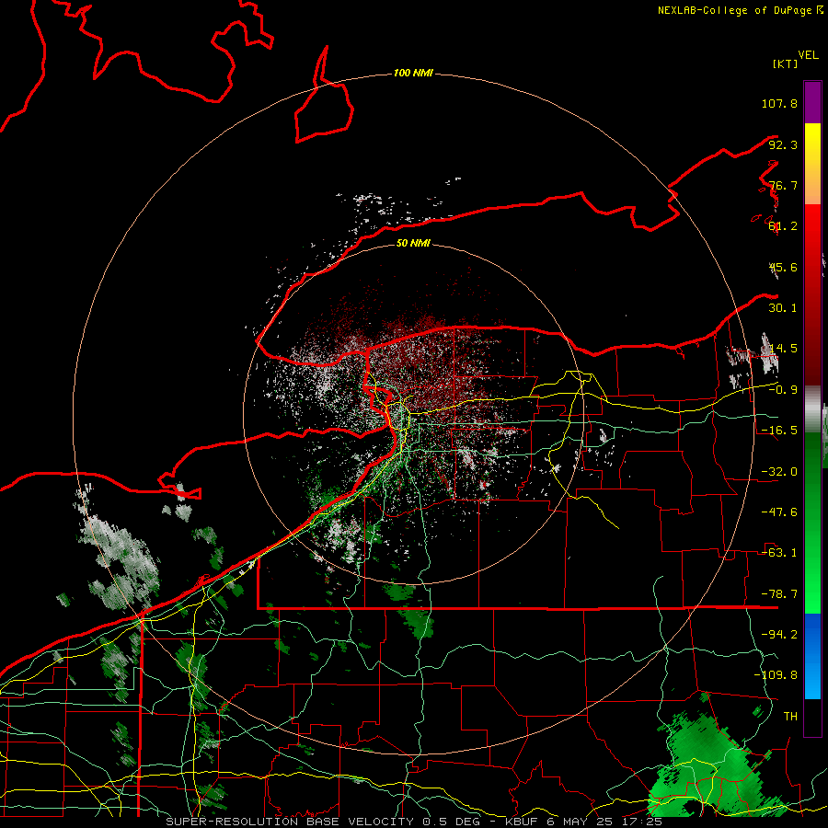This screenshot has width=828, height=828.
Task: Click the -94.2 scale value
Action: tap(779, 635)
